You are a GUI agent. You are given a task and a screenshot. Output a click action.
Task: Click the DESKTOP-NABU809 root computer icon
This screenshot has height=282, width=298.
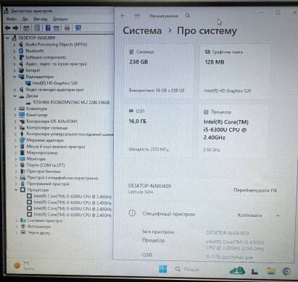15,38
